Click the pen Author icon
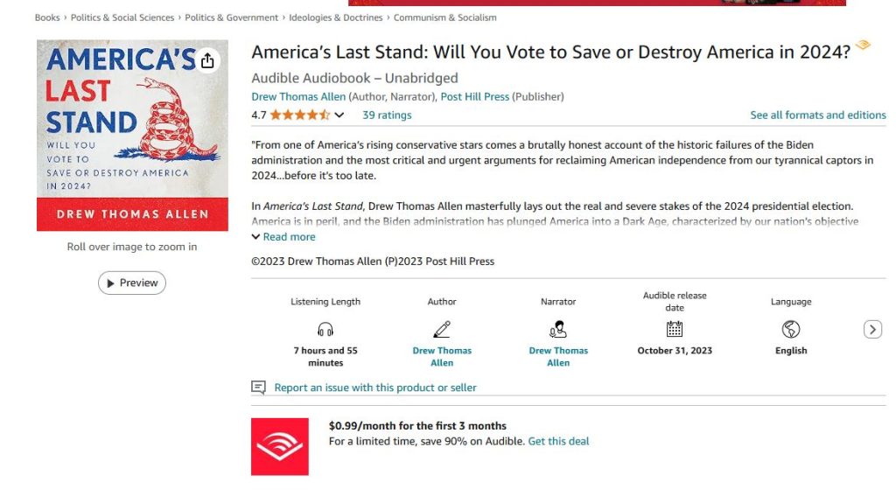This screenshot has height=503, width=896. coord(442,330)
